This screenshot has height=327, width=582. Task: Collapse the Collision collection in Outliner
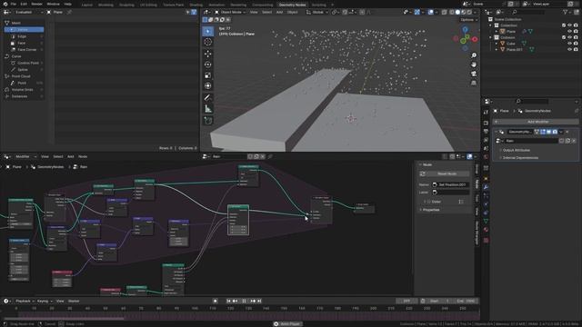pyautogui.click(x=491, y=37)
